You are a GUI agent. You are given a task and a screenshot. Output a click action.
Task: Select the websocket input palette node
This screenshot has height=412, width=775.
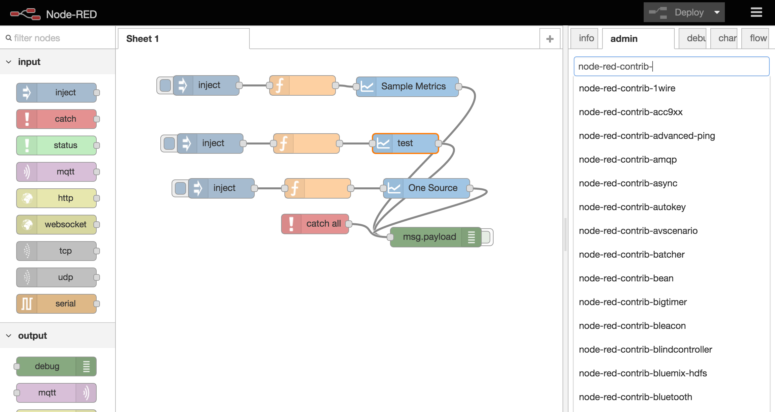[x=57, y=225]
